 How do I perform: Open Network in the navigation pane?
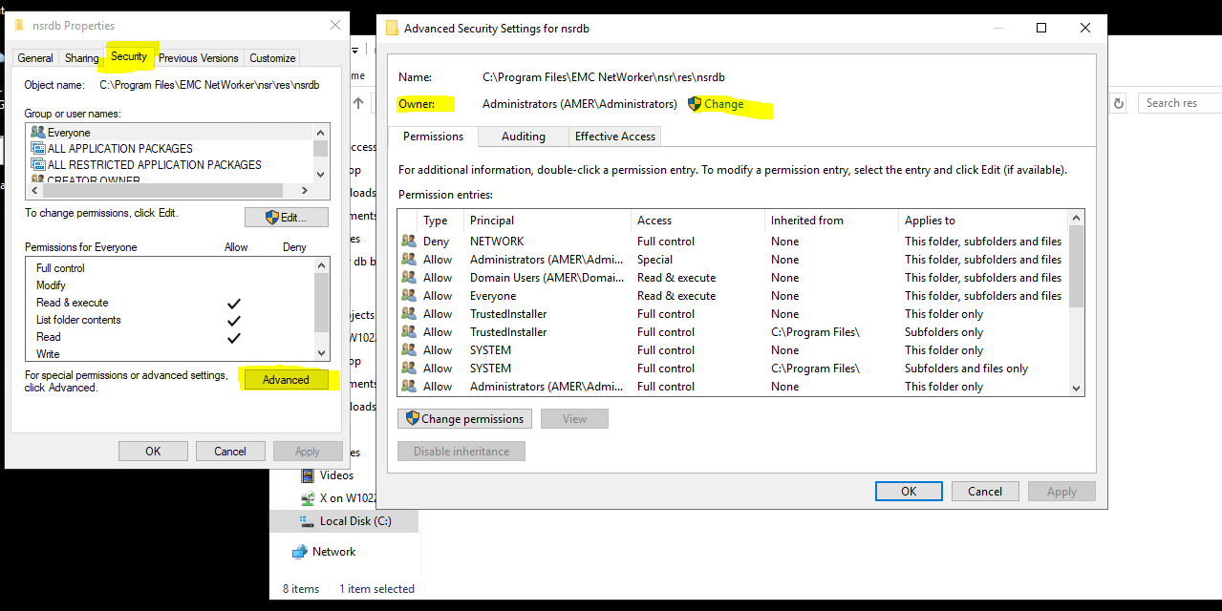pyautogui.click(x=334, y=551)
